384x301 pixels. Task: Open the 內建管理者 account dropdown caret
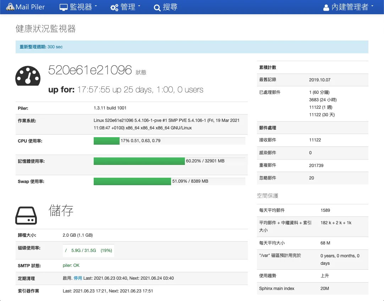click(x=372, y=6)
